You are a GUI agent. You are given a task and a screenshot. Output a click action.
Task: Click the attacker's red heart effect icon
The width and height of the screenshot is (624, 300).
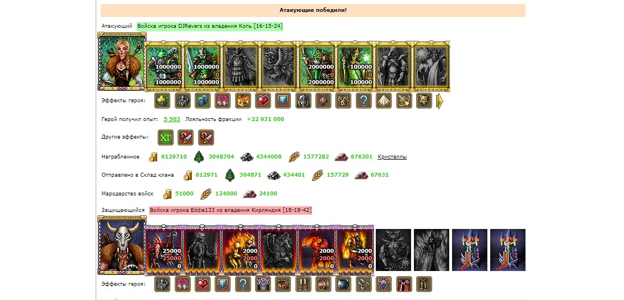pos(262,101)
